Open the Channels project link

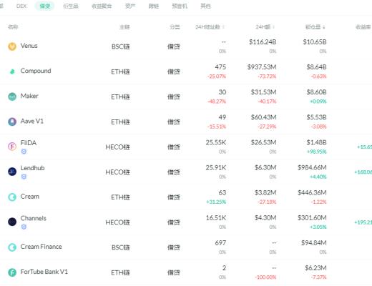(x=34, y=218)
